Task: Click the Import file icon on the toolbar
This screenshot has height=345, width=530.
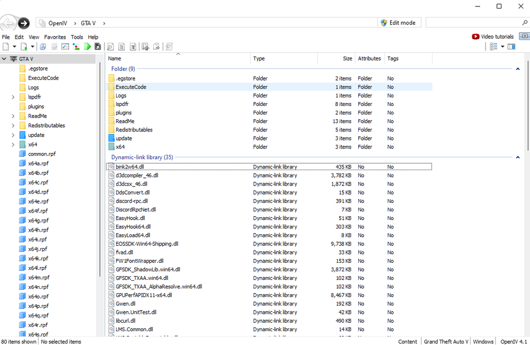Action: pyautogui.click(x=24, y=47)
